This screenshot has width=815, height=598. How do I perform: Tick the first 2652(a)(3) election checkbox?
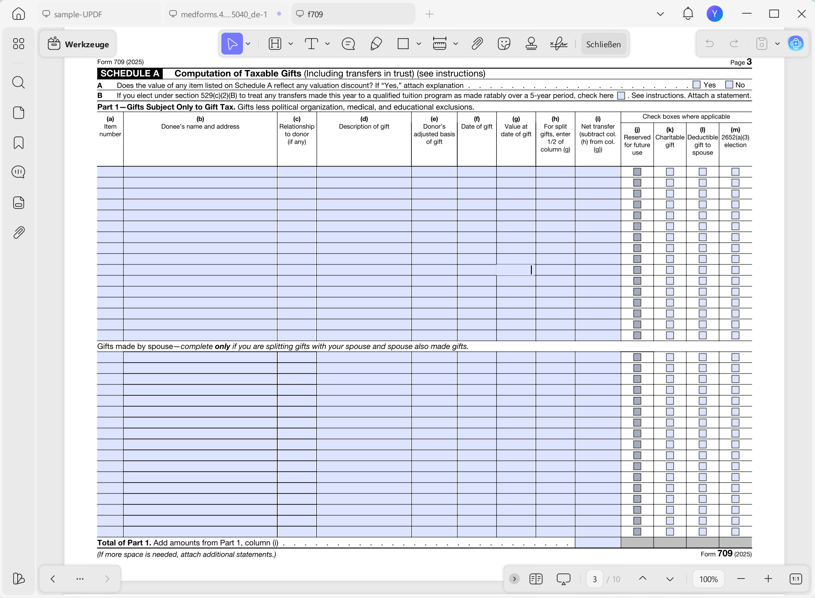pyautogui.click(x=735, y=172)
